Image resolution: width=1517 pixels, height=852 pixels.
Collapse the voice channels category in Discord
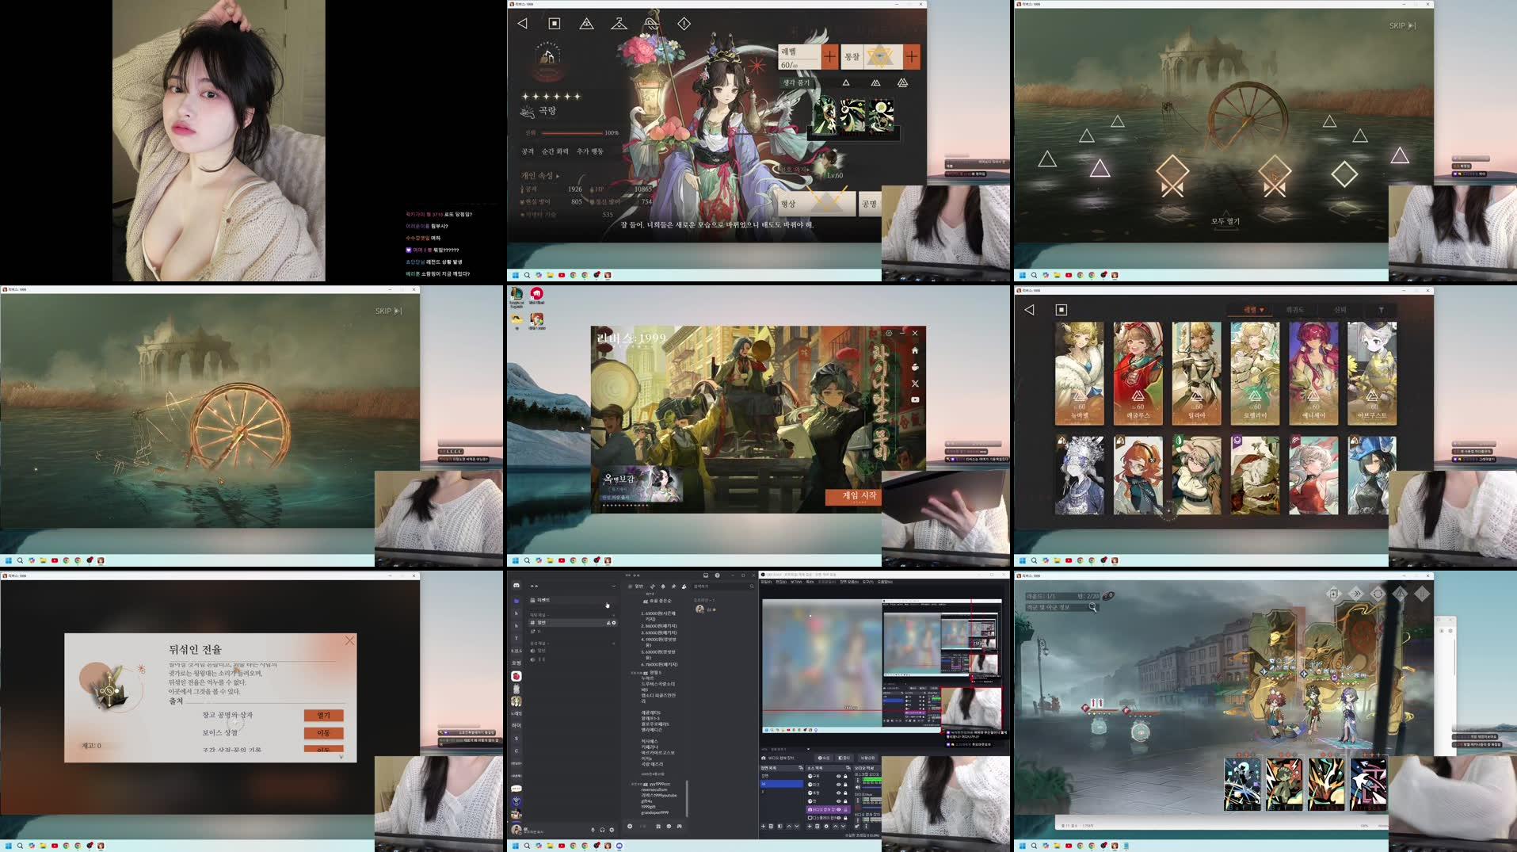click(539, 644)
